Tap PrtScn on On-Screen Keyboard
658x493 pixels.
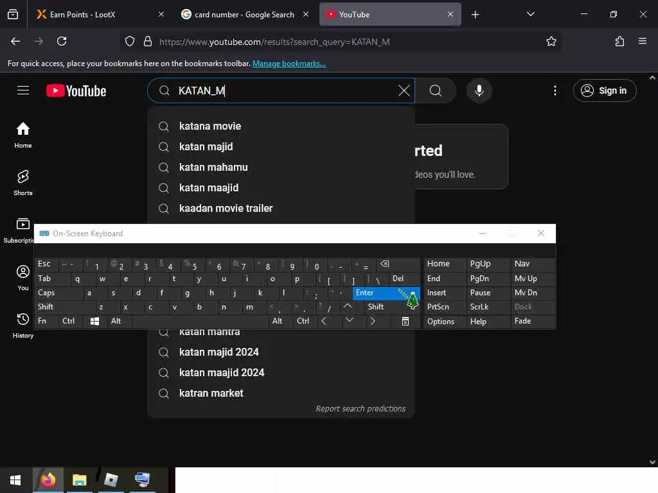tap(444, 307)
